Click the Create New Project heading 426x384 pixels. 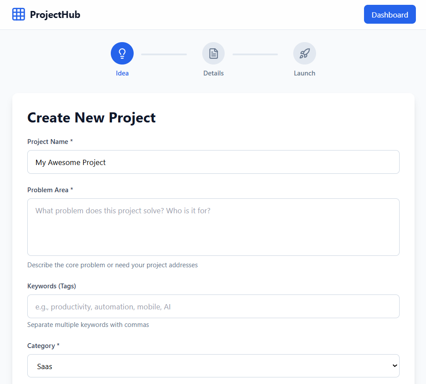[91, 118]
